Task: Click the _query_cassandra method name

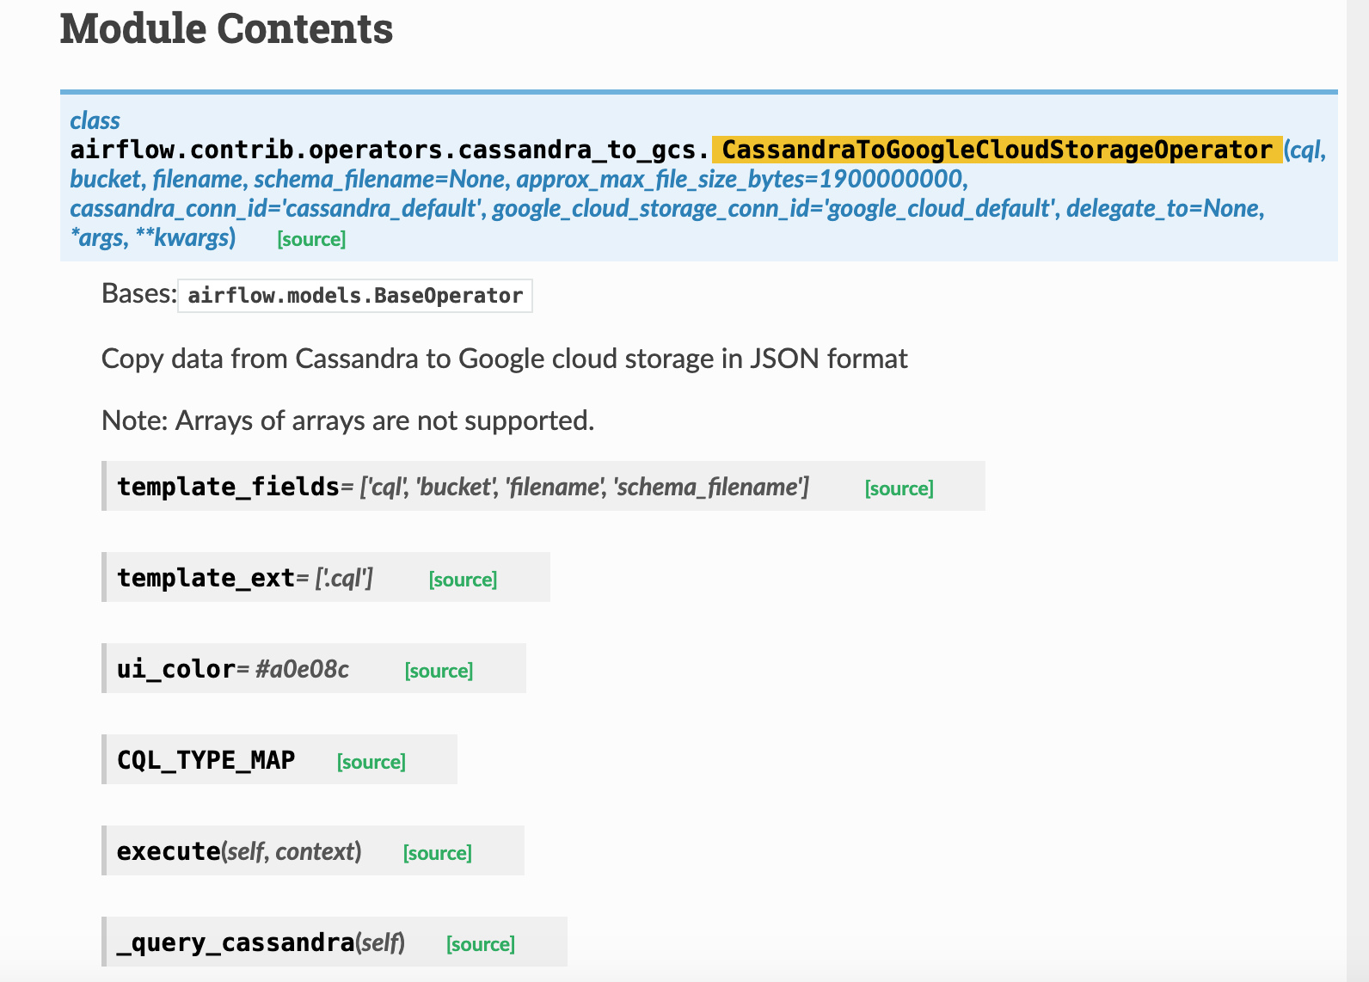Action: pyautogui.click(x=236, y=942)
